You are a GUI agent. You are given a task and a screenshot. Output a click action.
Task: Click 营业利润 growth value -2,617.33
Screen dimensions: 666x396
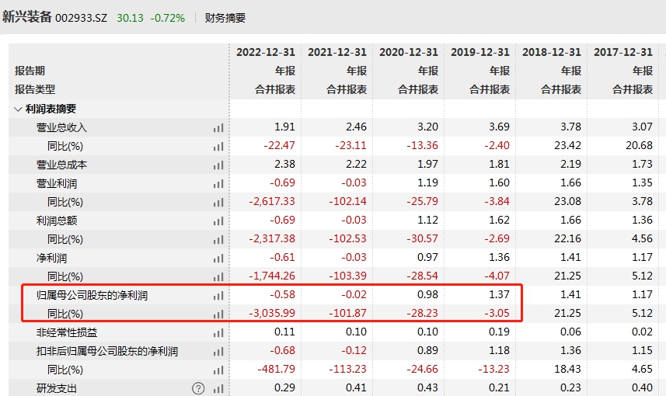click(x=272, y=202)
